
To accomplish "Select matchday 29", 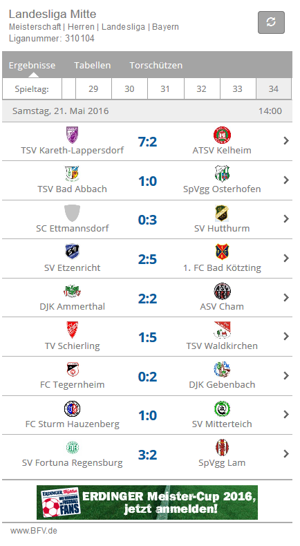I will coord(93,88).
